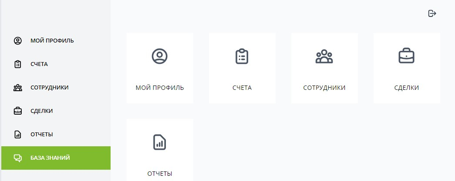This screenshot has height=181, width=455.
Task: Click the people group icon in the sidebar
Action: pyautogui.click(x=18, y=88)
